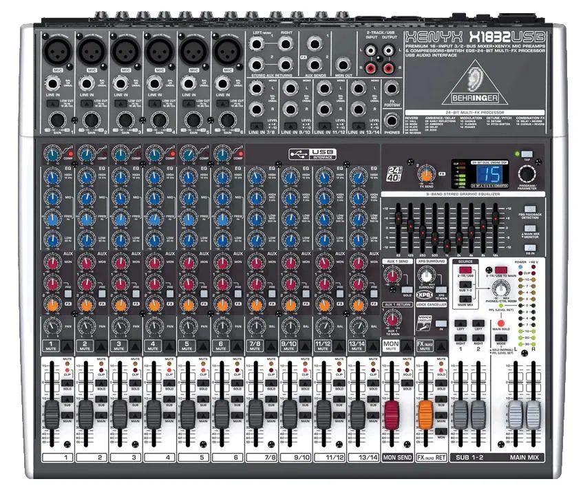The width and height of the screenshot is (583, 499).
Task: Toggle the EQ IN button
Action: tap(530, 248)
